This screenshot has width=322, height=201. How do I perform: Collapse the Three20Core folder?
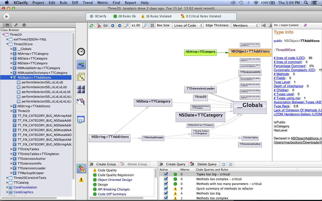[x=7, y=44]
